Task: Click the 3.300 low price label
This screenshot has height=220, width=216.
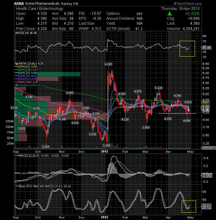Action: [x=106, y=145]
